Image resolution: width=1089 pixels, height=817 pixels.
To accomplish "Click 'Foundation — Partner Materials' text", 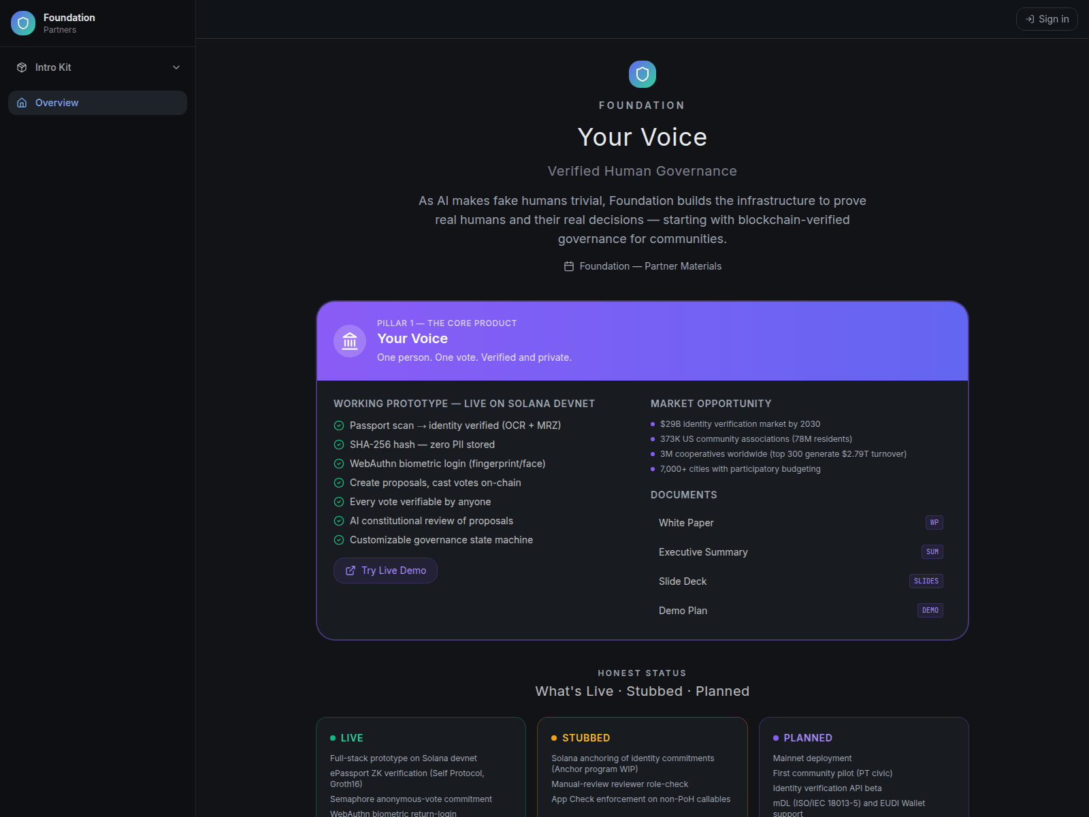I will click(x=651, y=266).
